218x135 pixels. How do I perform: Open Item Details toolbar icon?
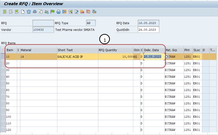pos(41,12)
